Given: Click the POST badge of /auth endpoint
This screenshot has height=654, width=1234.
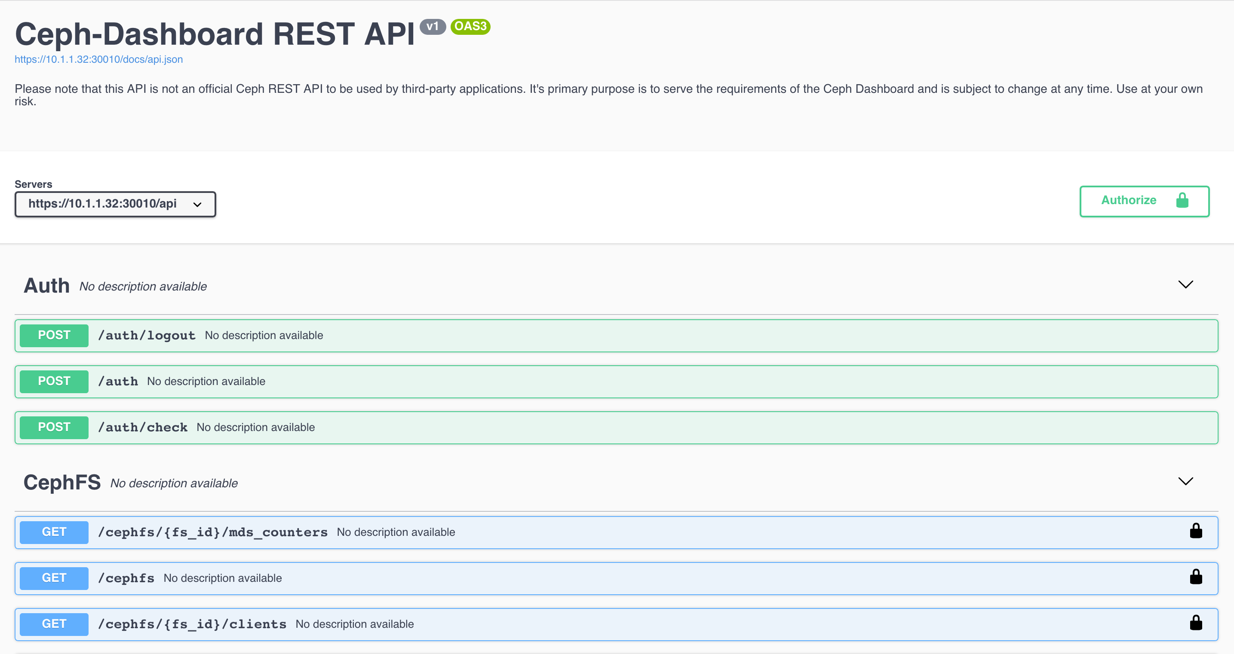Looking at the screenshot, I should coord(54,382).
